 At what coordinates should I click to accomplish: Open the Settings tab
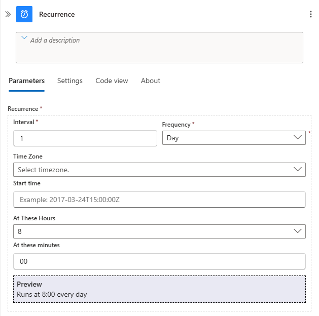coord(69,81)
